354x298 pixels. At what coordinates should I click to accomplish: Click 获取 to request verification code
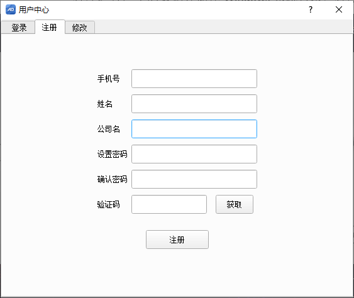[235, 204]
